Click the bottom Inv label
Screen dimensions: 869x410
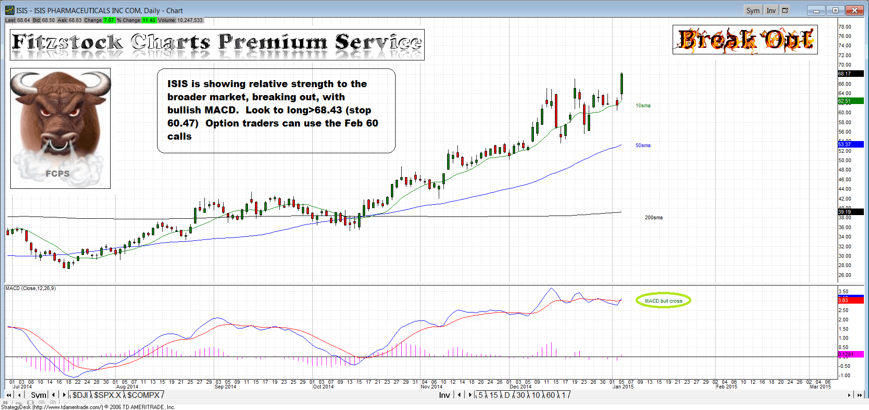point(444,395)
